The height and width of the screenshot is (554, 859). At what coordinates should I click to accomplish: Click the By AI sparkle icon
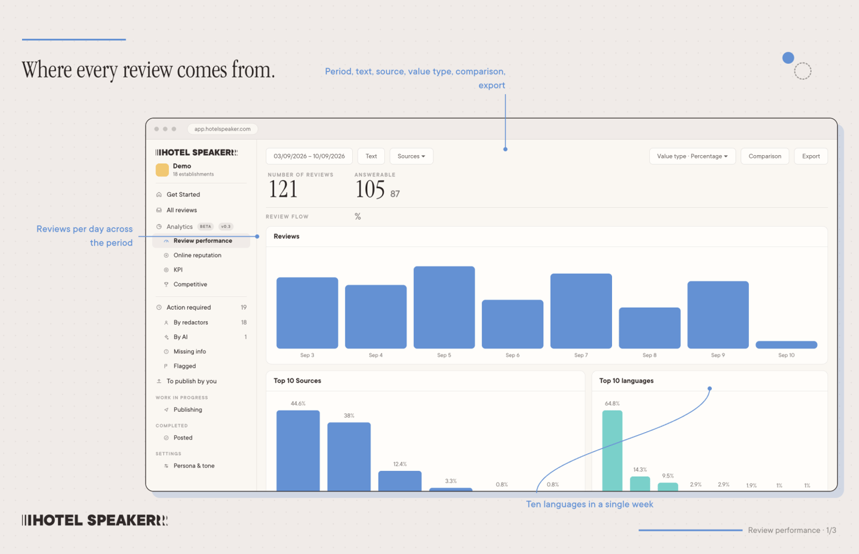[x=166, y=337]
